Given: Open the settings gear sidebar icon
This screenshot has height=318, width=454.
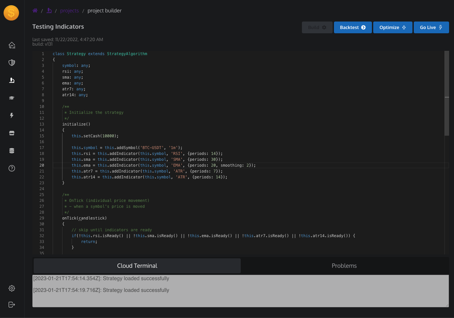Looking at the screenshot, I should tap(12, 288).
